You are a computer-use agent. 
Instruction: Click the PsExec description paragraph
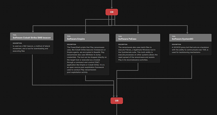[138, 54]
